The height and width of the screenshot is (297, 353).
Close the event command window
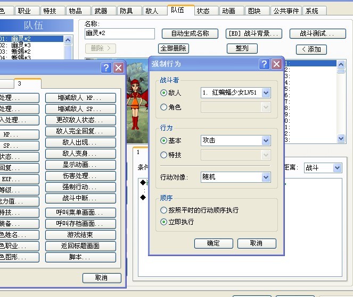click(118, 67)
